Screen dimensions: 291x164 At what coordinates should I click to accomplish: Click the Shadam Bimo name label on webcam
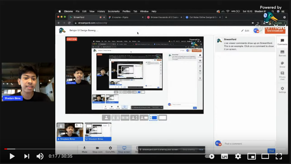[13, 98]
